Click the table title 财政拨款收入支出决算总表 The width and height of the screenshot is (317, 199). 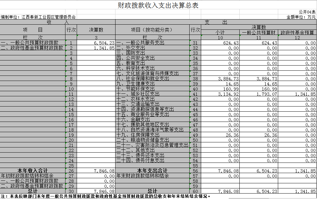click(x=158, y=5)
